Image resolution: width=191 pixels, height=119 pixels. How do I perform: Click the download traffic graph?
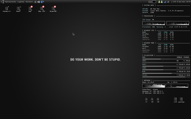(x=154, y=86)
